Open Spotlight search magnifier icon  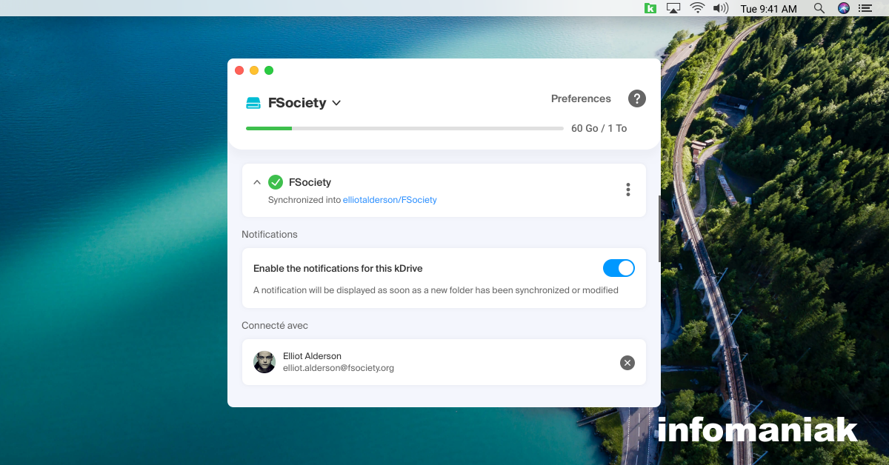[x=819, y=8]
